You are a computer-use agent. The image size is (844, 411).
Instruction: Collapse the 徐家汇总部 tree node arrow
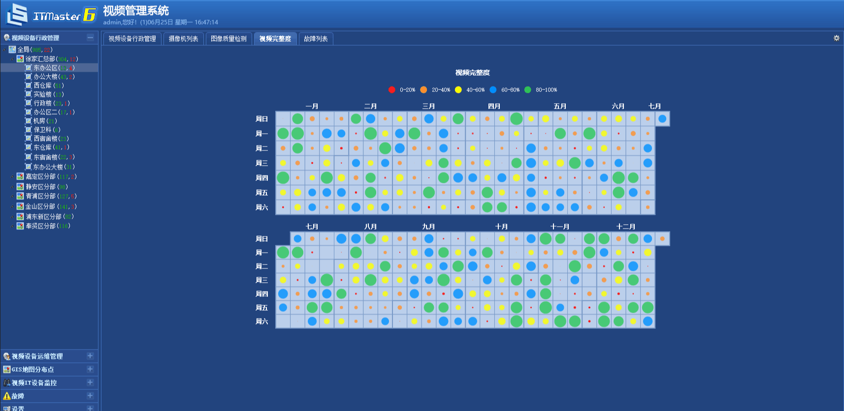(12, 59)
